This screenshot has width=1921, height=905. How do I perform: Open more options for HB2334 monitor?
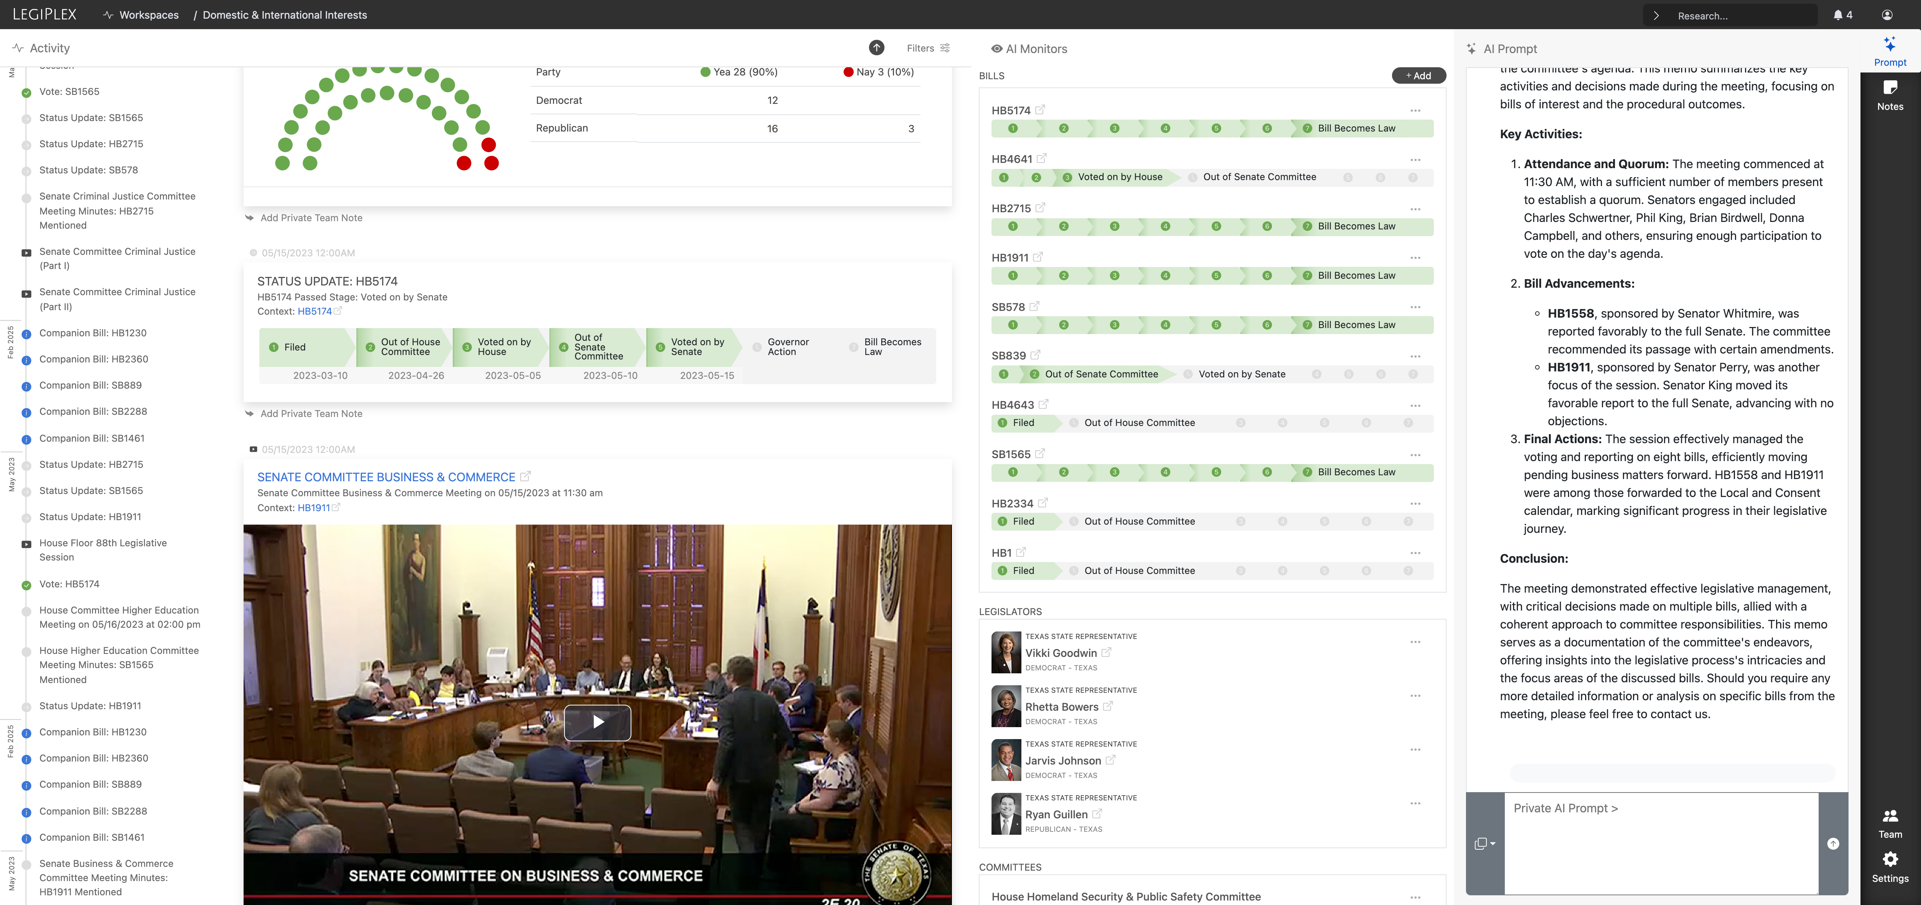(1415, 504)
